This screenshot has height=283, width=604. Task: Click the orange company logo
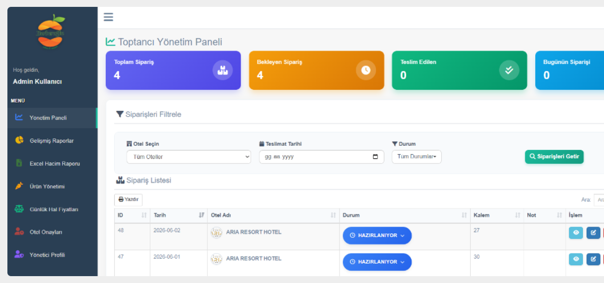click(x=51, y=32)
